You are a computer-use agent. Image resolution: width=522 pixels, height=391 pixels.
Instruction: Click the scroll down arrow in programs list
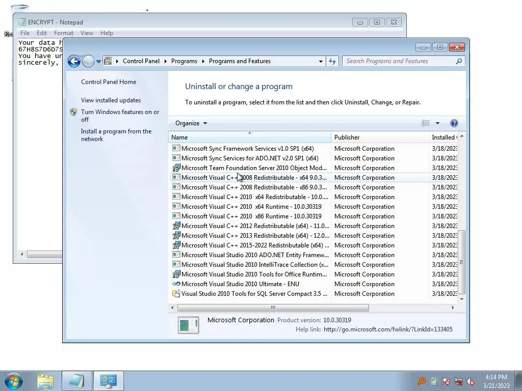[462, 299]
